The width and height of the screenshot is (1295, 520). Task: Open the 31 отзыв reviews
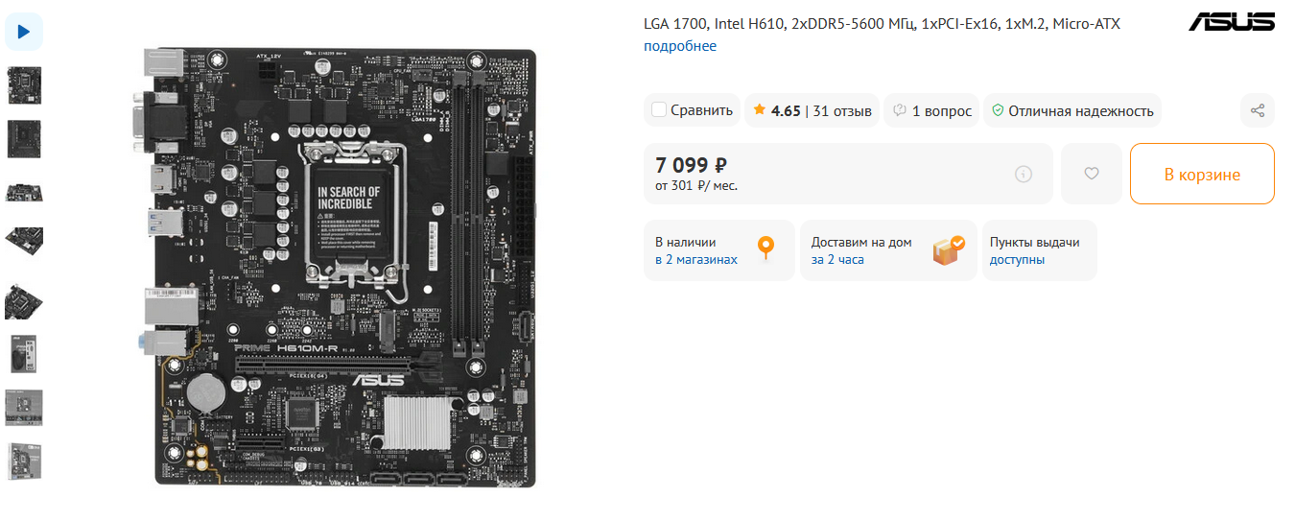(x=842, y=110)
